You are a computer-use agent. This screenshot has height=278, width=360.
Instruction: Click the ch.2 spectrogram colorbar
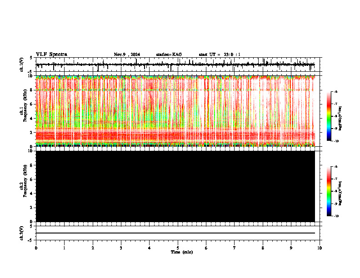[329, 191]
